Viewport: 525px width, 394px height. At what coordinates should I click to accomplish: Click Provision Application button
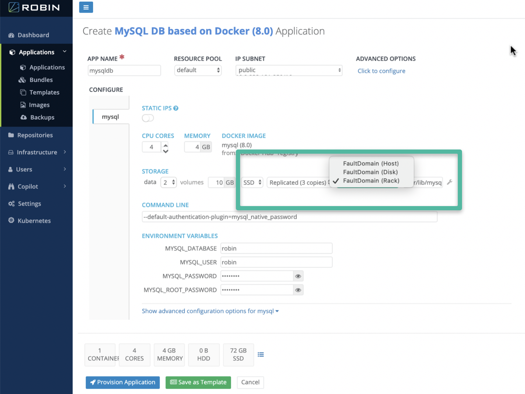[123, 382]
